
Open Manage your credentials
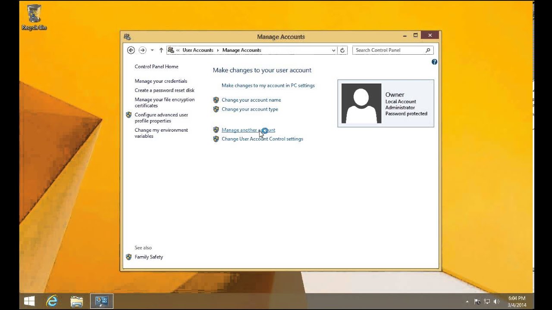[x=161, y=81]
